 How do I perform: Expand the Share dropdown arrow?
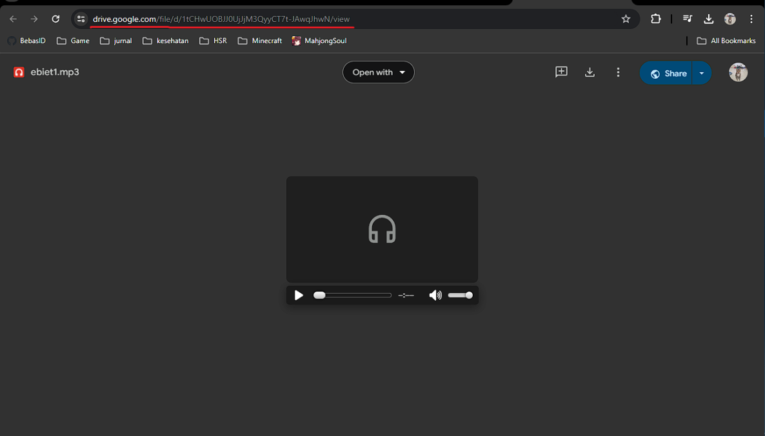point(702,73)
